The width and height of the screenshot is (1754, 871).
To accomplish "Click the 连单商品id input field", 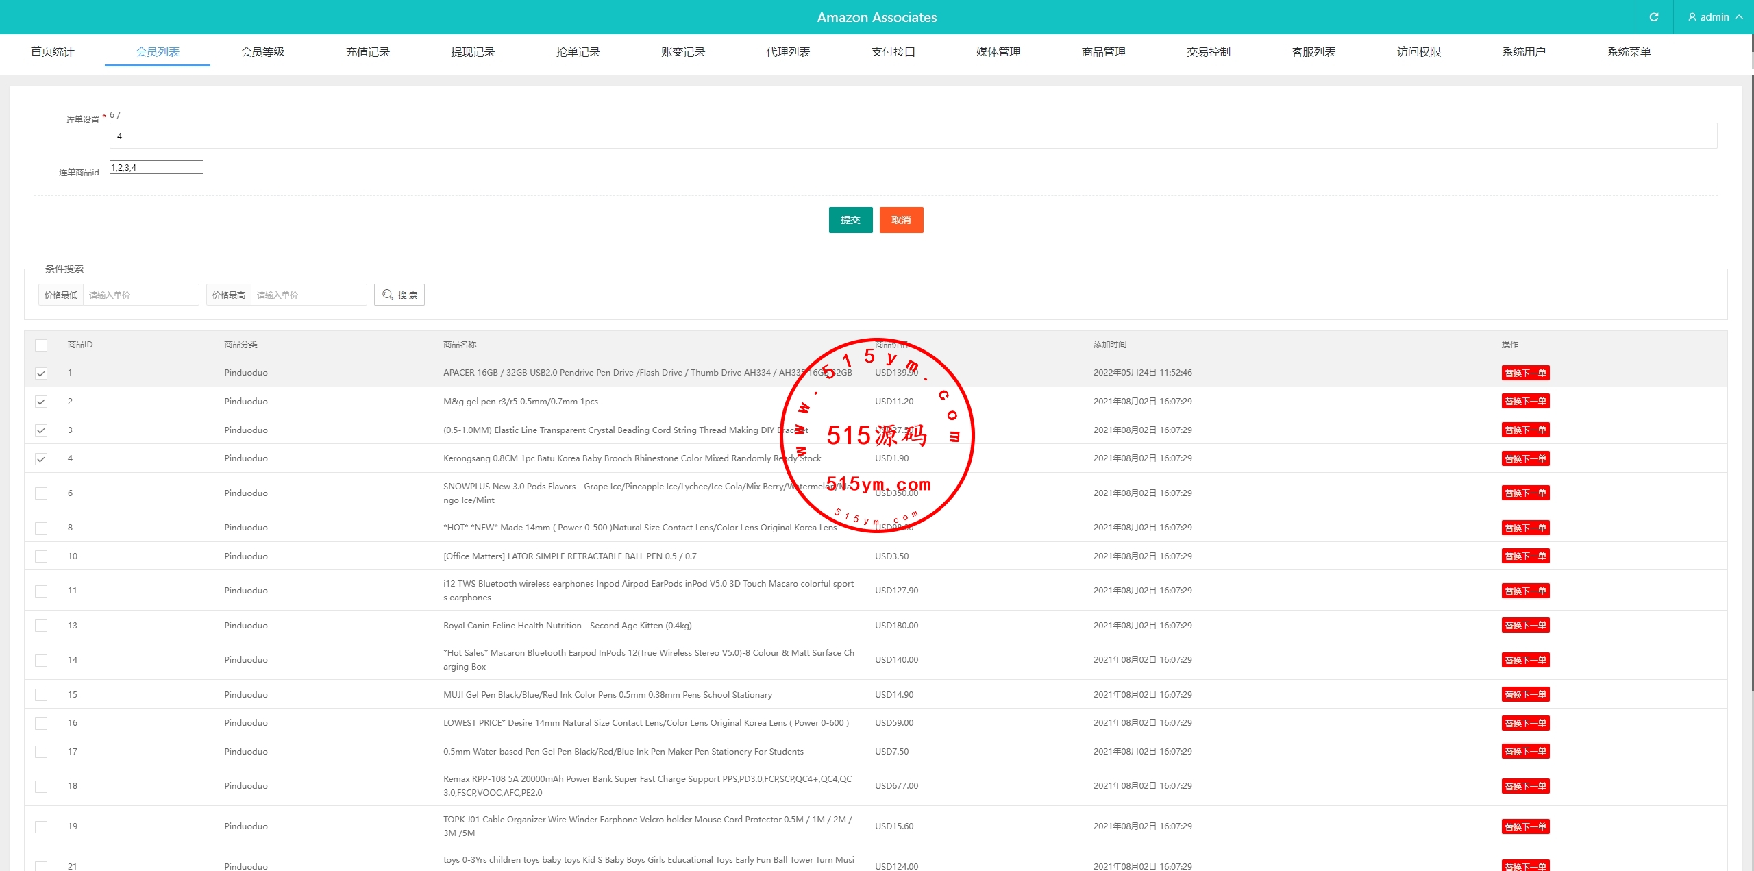I will (x=156, y=167).
